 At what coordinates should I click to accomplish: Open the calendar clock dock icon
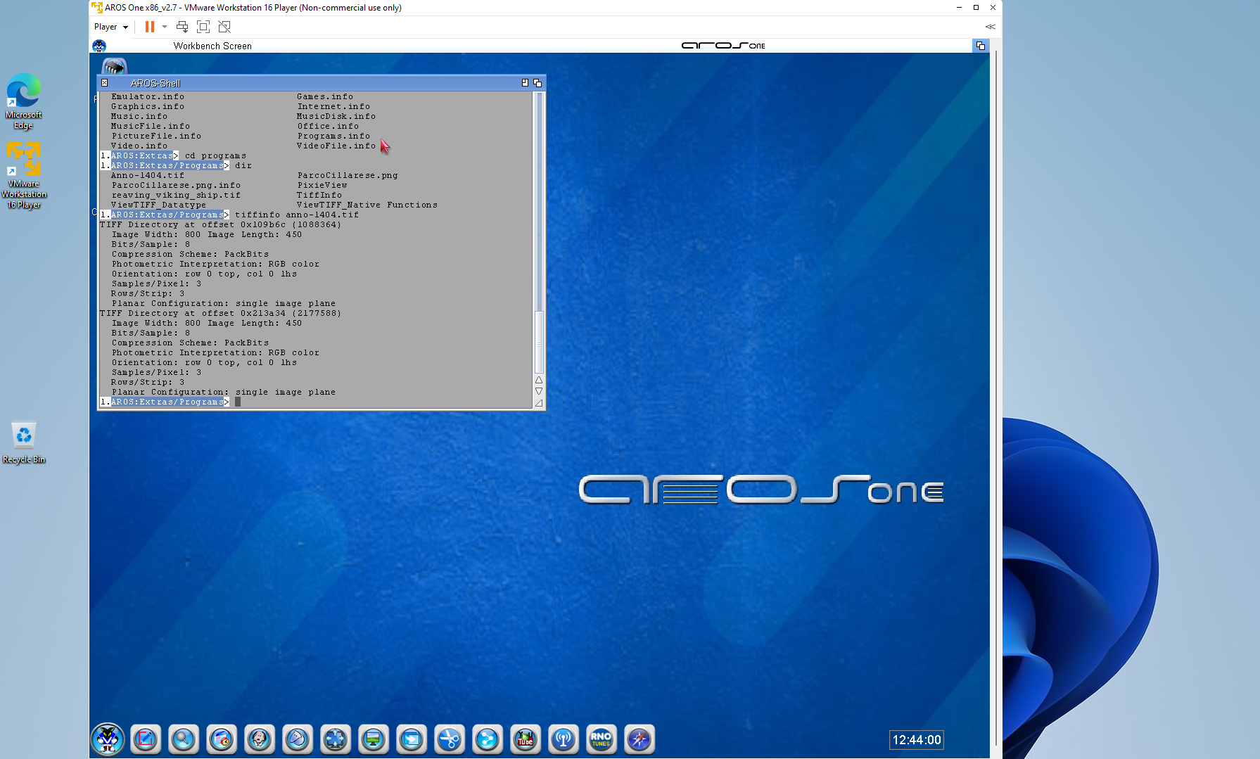tap(222, 739)
